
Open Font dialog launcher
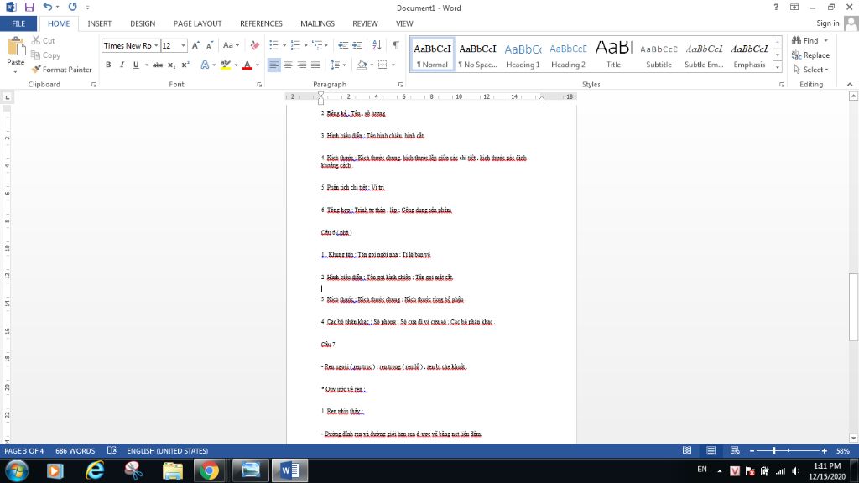point(259,85)
